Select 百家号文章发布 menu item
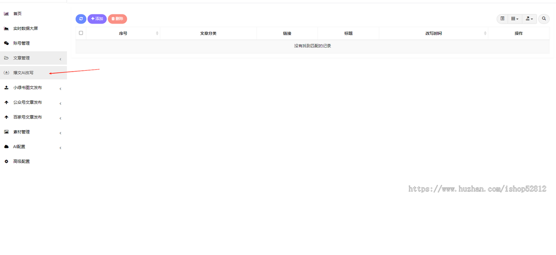The image size is (556, 255). [x=33, y=117]
